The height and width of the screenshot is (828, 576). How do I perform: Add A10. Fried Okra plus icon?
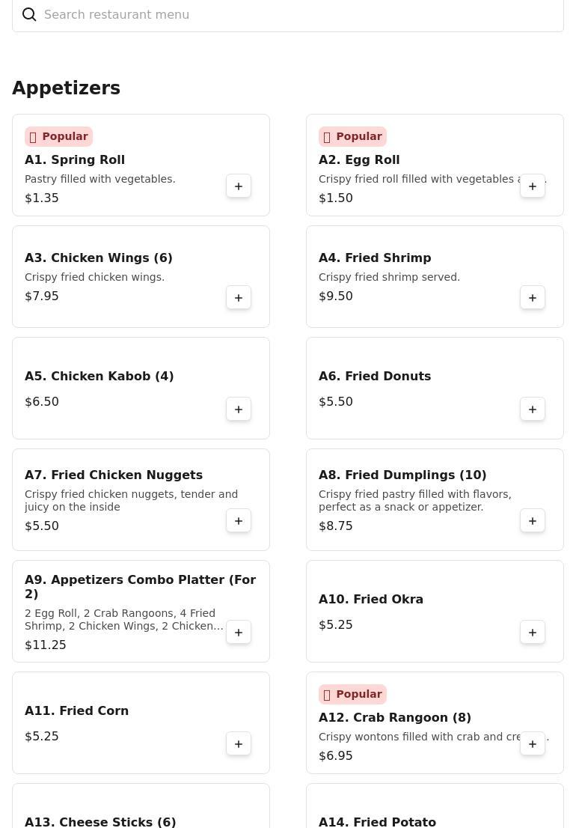pos(532,632)
